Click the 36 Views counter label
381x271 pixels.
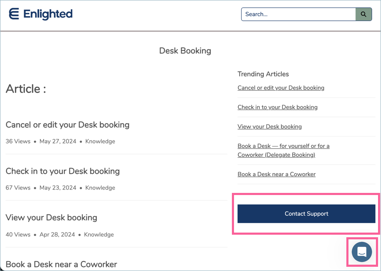tap(18, 141)
